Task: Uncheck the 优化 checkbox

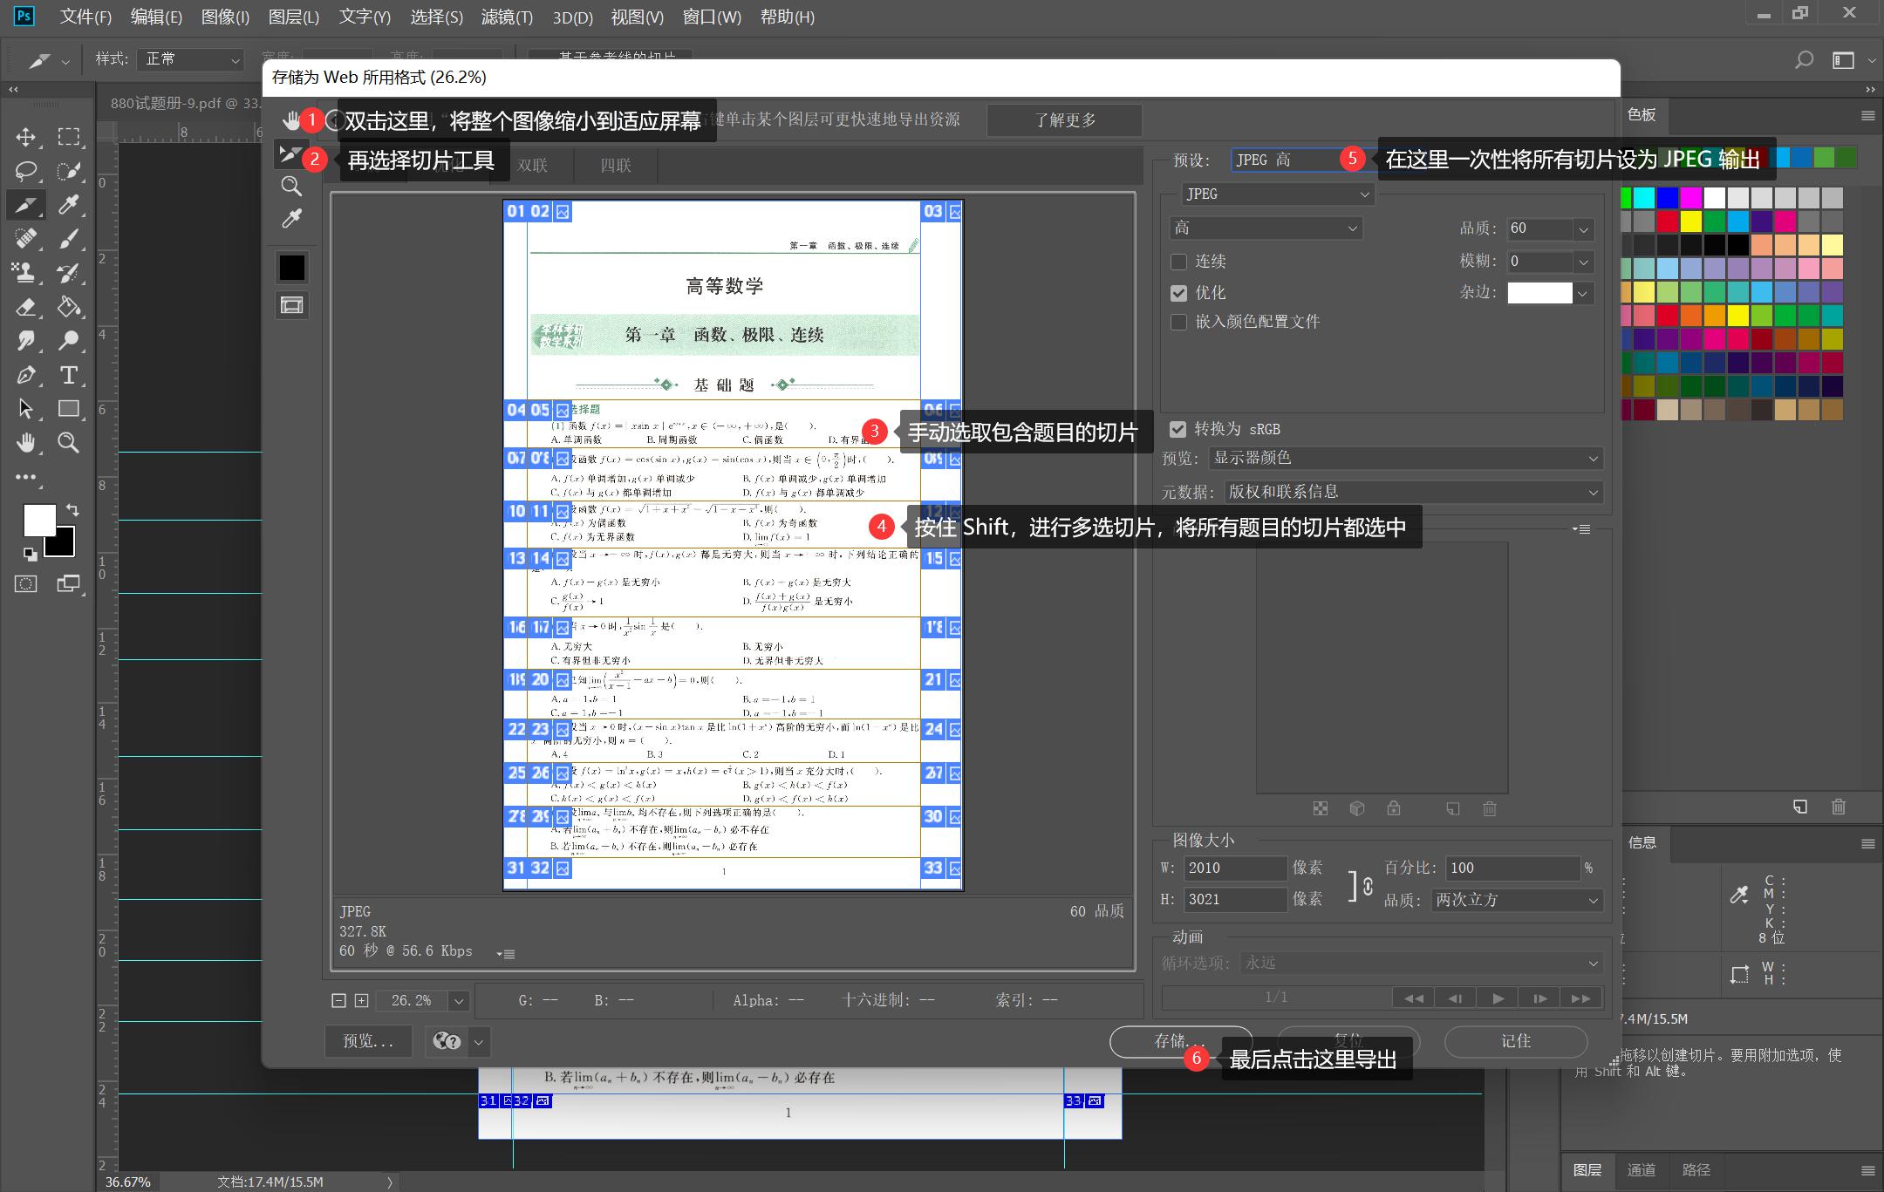Action: coord(1178,293)
